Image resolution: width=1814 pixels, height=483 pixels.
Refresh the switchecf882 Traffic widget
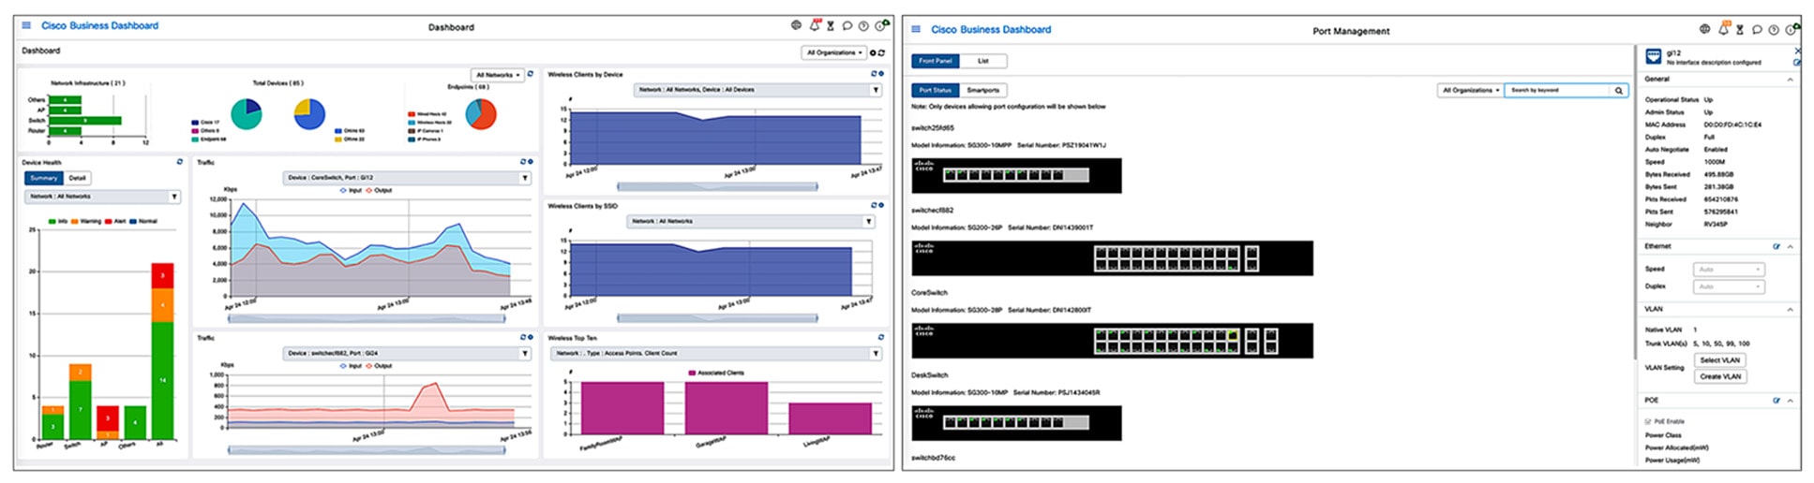523,337
